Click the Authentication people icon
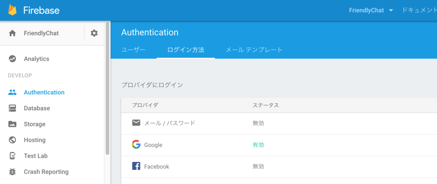This screenshot has height=184, width=437. click(12, 92)
